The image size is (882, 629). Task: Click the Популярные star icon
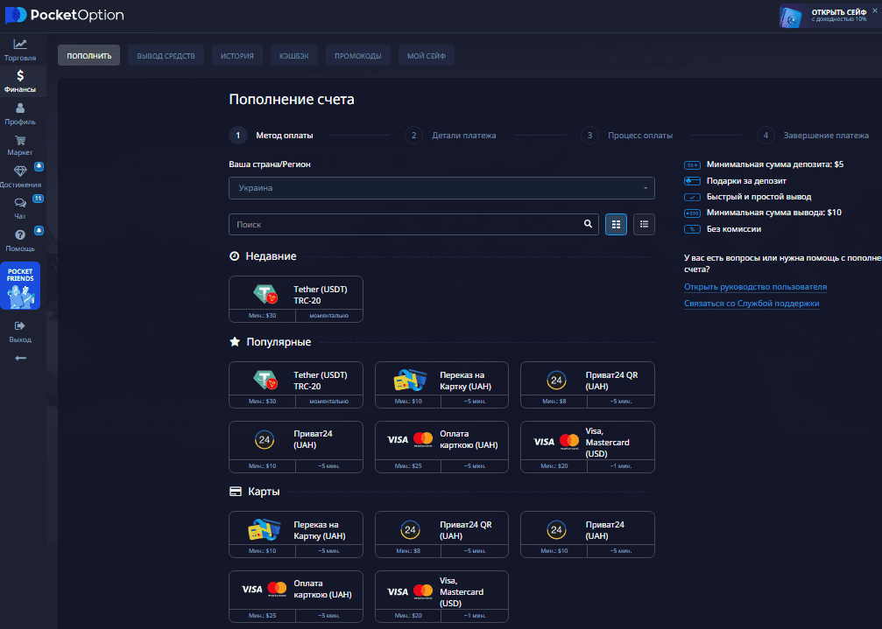pyautogui.click(x=235, y=341)
